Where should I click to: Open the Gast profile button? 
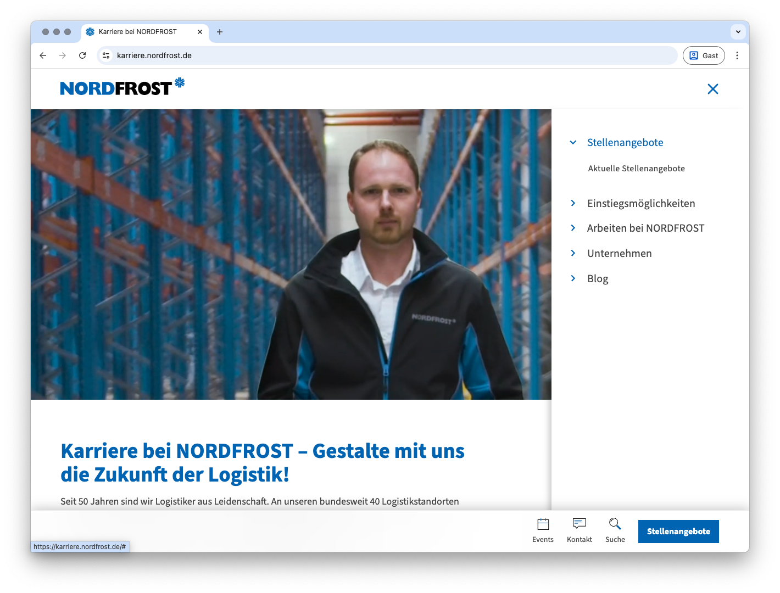tap(704, 55)
